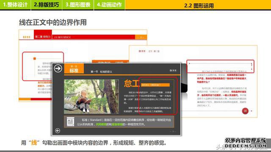The image size is (271, 152).
Task: Go to the 4.动画动作 tab
Action: (x=109, y=5)
